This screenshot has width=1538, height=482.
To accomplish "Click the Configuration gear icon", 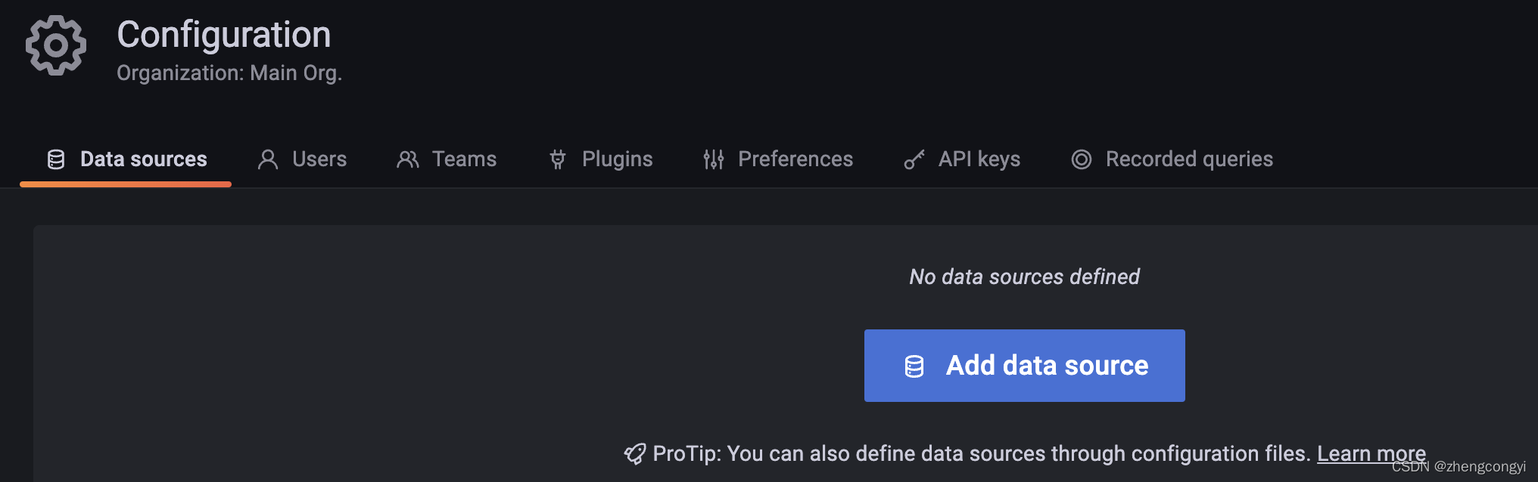I will click(x=56, y=46).
